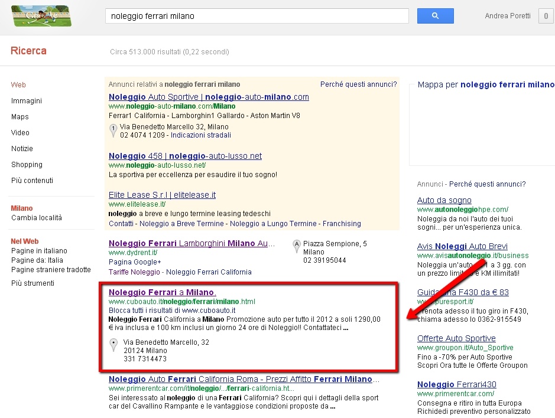555x418 pixels.
Task: Filter by Pagine straniere tradotte
Action: (x=51, y=270)
